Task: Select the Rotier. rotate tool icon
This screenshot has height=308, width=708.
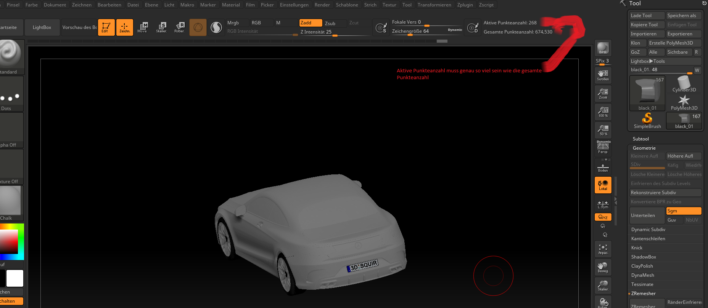Action: 180,27
